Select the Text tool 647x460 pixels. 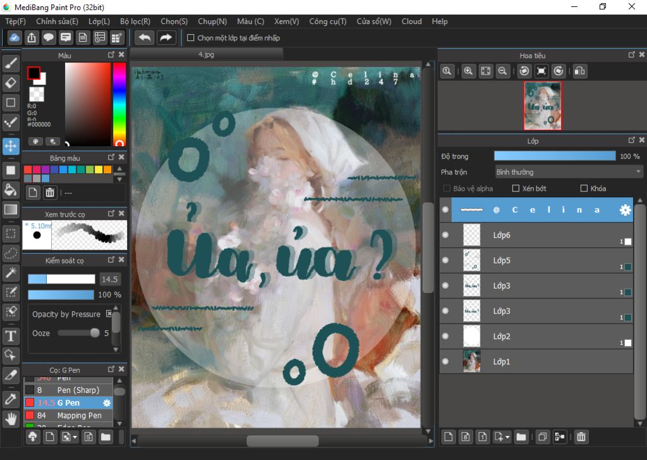pos(11,336)
